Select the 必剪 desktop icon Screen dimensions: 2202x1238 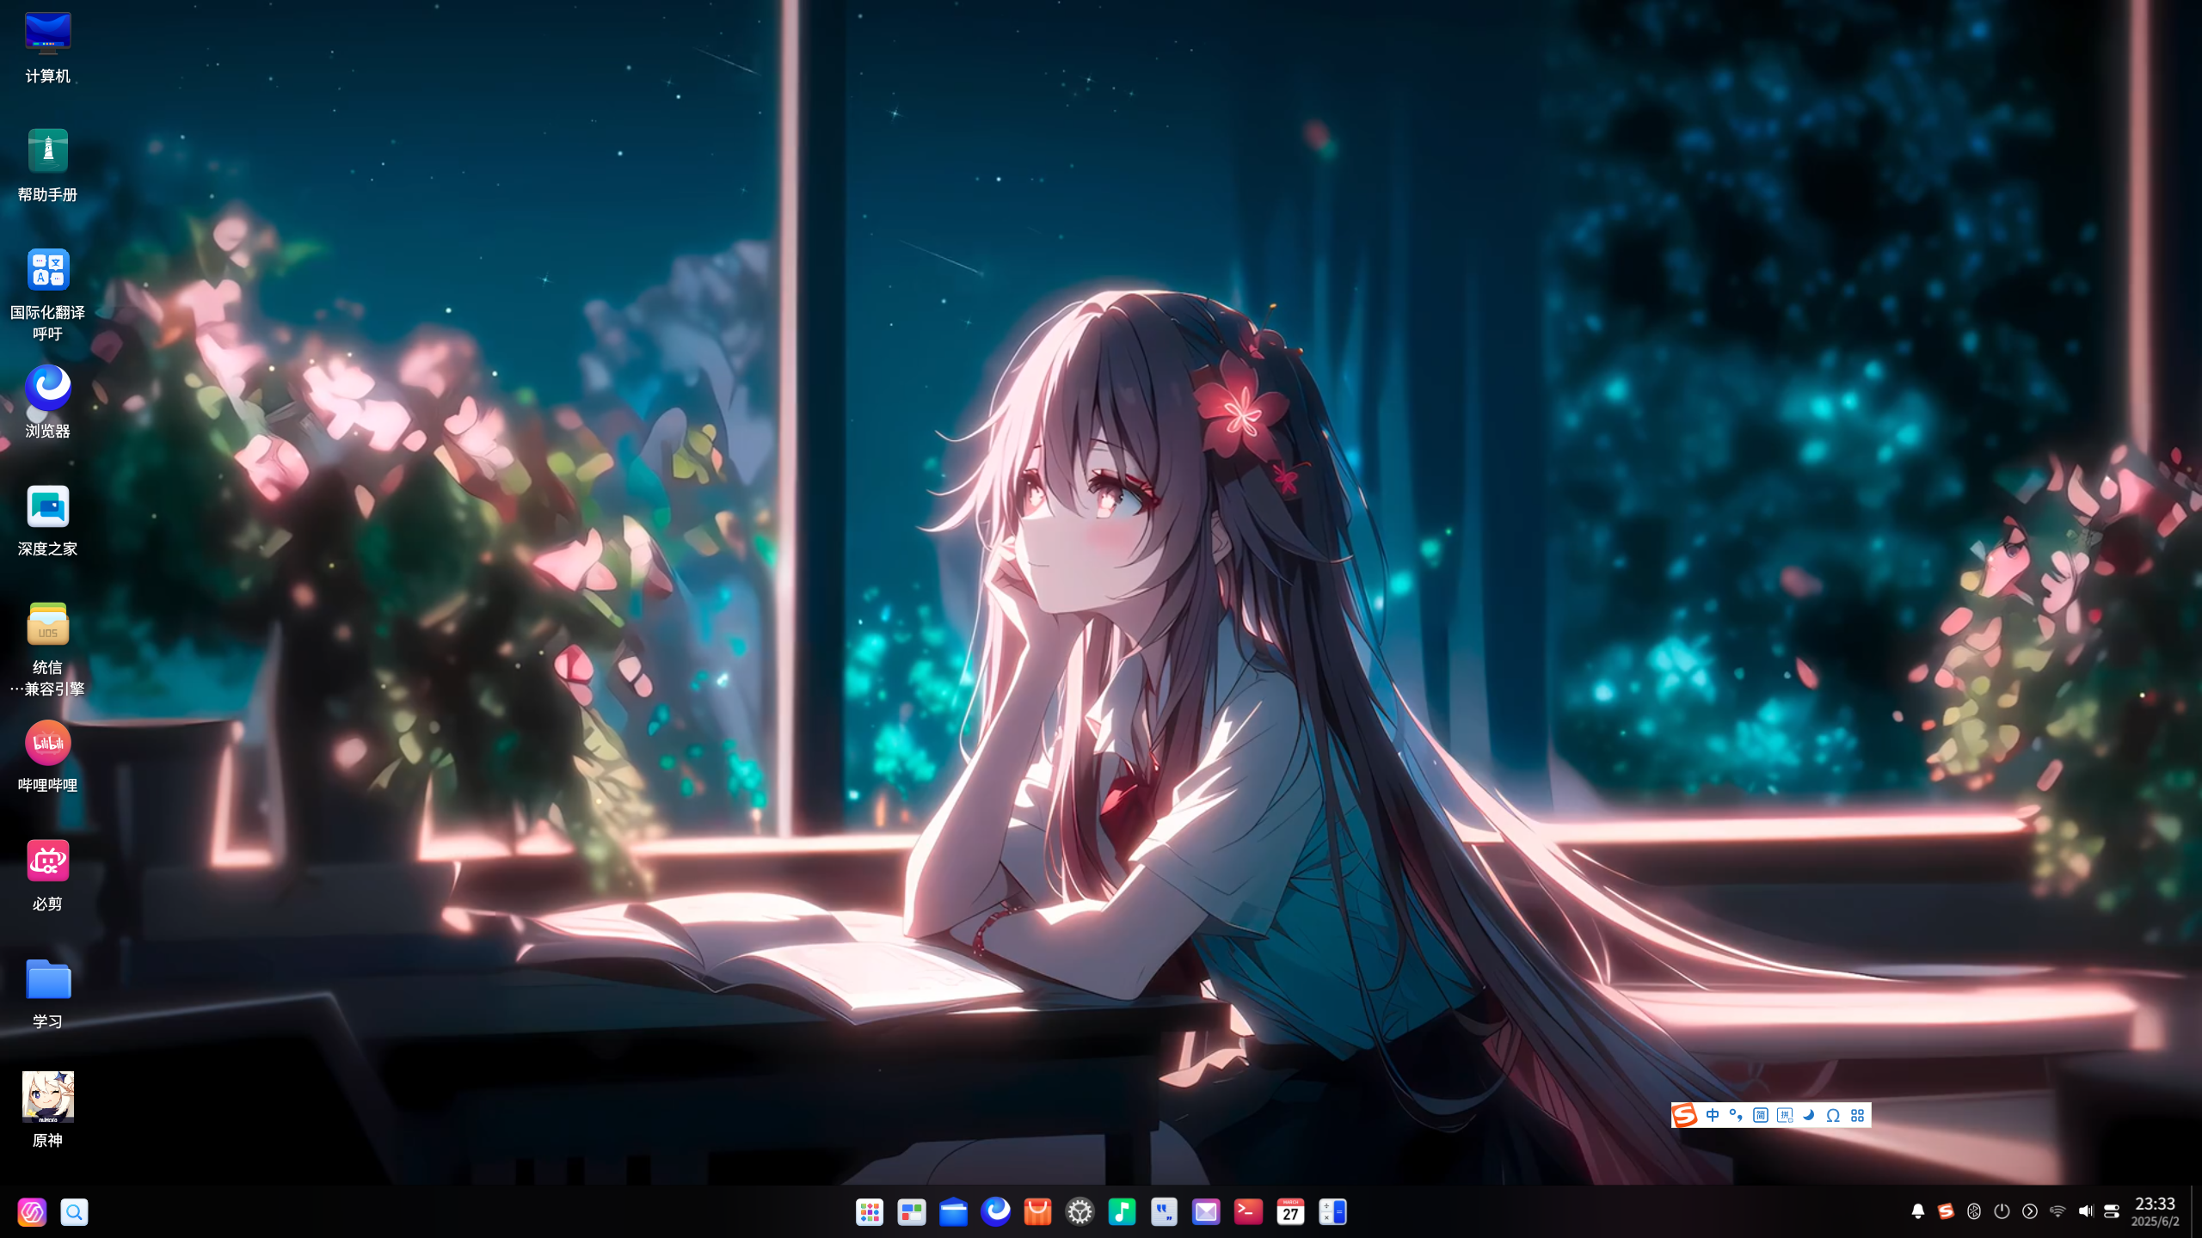click(47, 874)
